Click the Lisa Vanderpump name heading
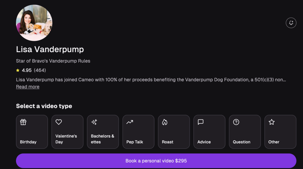Screen dimensions: 303x169 50,49
